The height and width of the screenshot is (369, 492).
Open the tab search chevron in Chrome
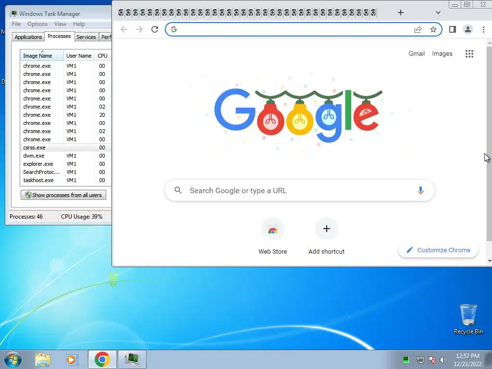click(x=438, y=12)
